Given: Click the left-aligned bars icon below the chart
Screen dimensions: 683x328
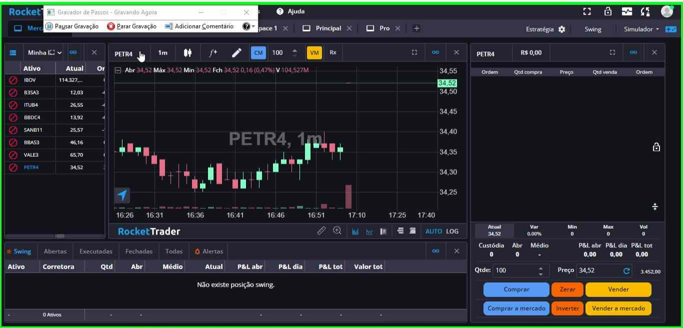Looking at the screenshot, I should tap(400, 231).
